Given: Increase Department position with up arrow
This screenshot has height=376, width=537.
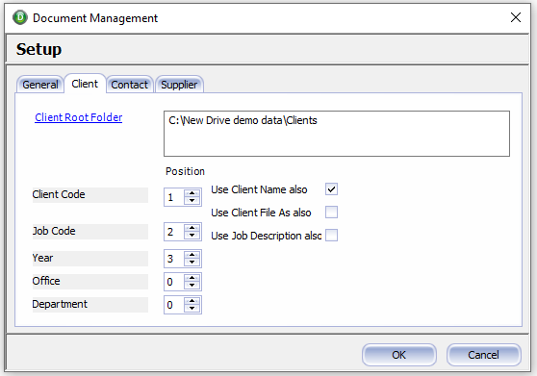Looking at the screenshot, I should (x=192, y=301).
